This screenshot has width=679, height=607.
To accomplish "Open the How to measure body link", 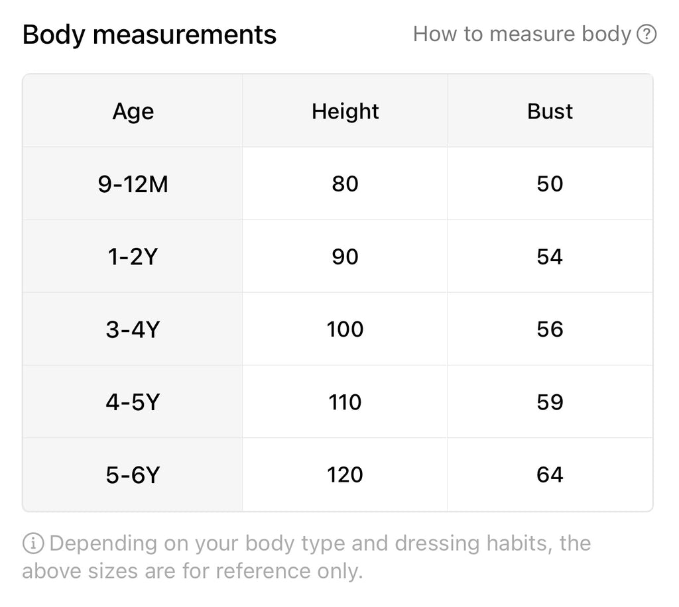I will point(522,34).
